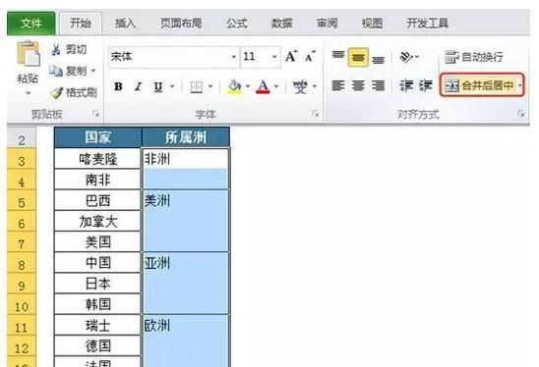Screen dimensions: 539x367
Task: Select the cell containing 欧洲
Action: [185, 341]
